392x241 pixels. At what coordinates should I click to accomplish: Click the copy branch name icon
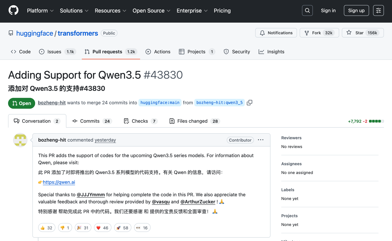[250, 103]
